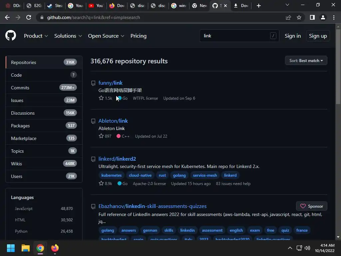Expand the Open Source menu
This screenshot has height=256, width=341.
pos(106,36)
